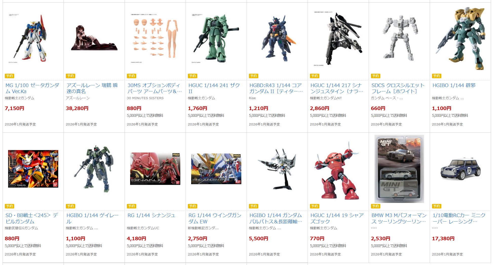
Task: Click the blue Mini Cooper RC car image
Action: pyautogui.click(x=460, y=169)
